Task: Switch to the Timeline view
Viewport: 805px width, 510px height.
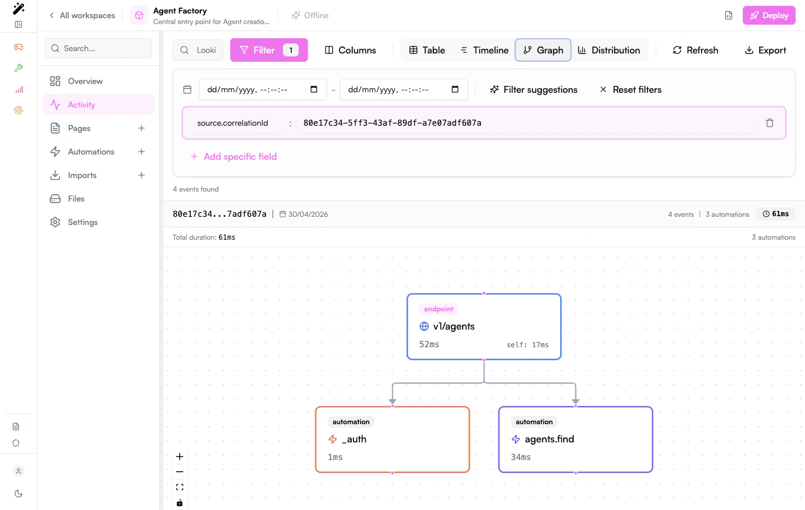Action: [x=484, y=50]
